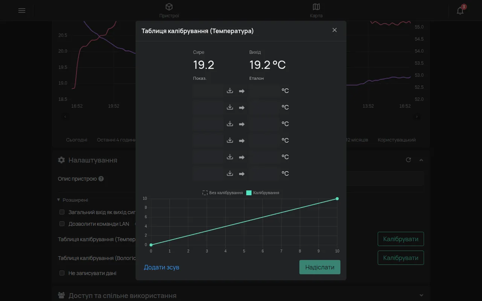The height and width of the screenshot is (301, 482).
Task: Click the calibration graph endpoint at 10
Action: click(337, 199)
